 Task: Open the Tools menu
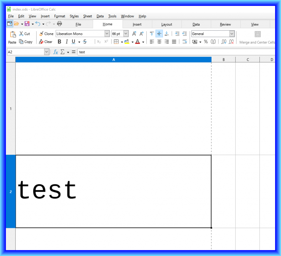coord(112,16)
